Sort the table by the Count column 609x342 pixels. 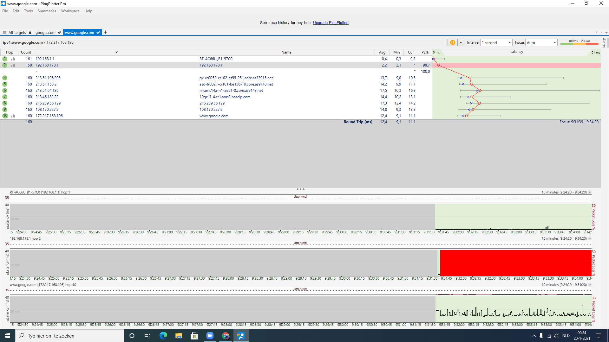pyautogui.click(x=26, y=52)
